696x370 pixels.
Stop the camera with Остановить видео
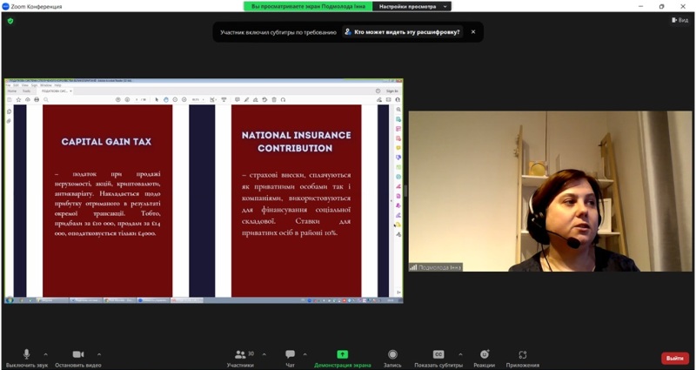[x=77, y=356]
